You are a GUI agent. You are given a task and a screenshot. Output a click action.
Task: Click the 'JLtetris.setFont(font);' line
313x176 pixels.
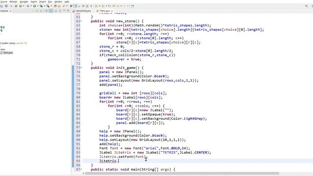click(x=123, y=156)
